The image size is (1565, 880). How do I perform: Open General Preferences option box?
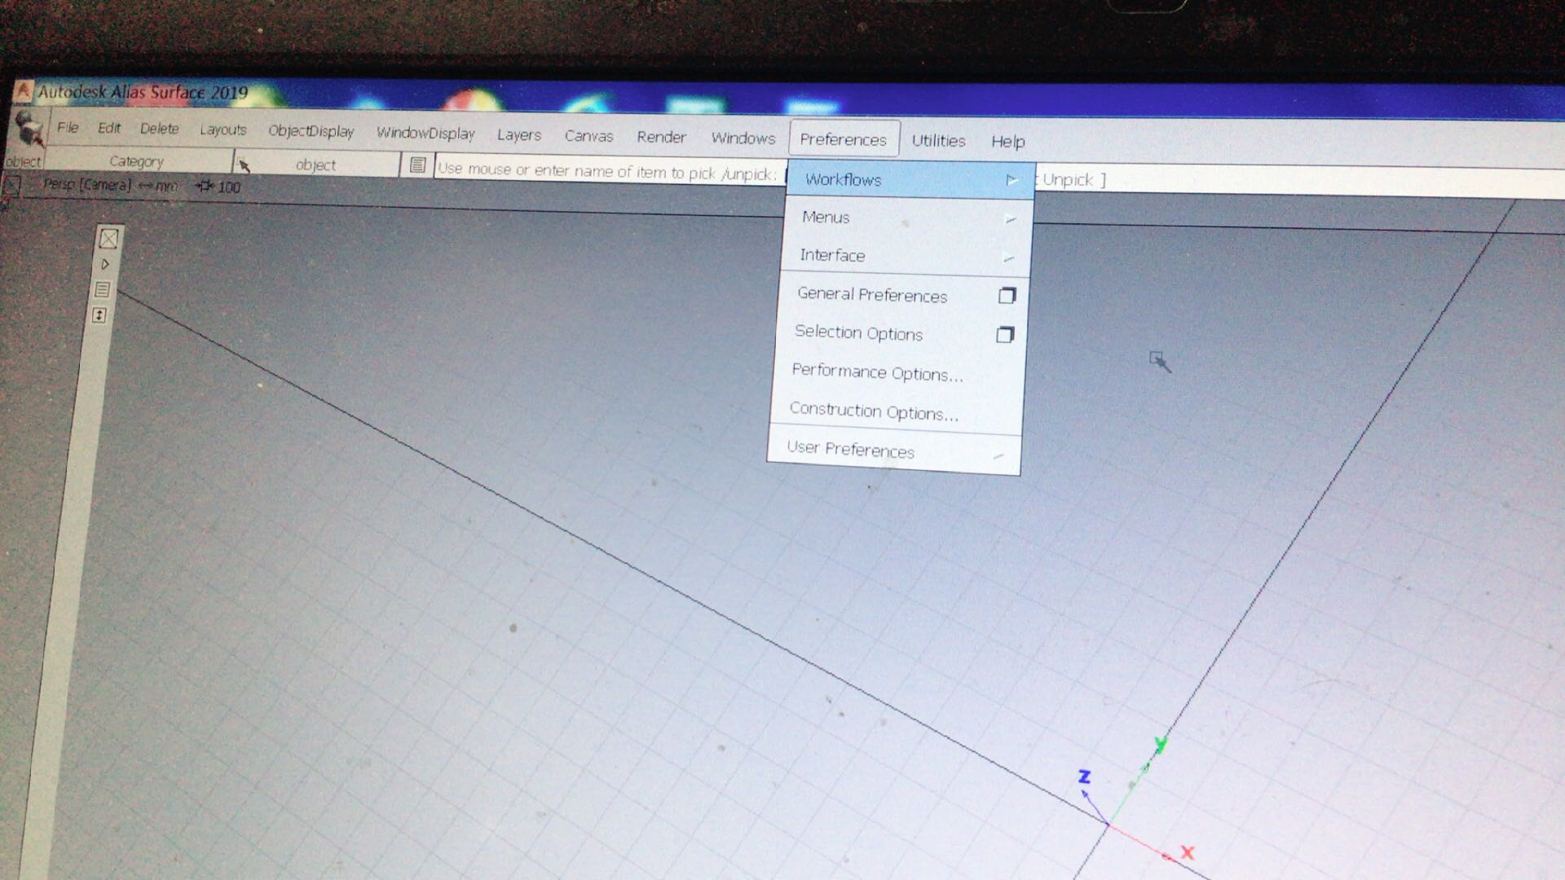coord(1007,296)
